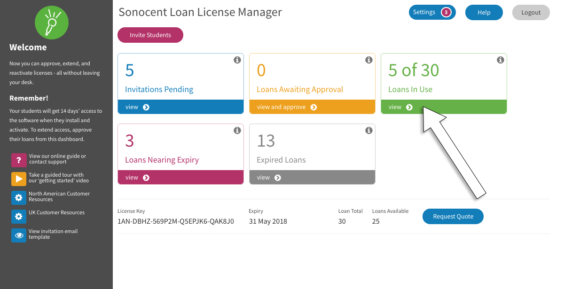Open info icon on Loans Nearing Expiry card
Screen dimensions: 564x289
point(237,131)
